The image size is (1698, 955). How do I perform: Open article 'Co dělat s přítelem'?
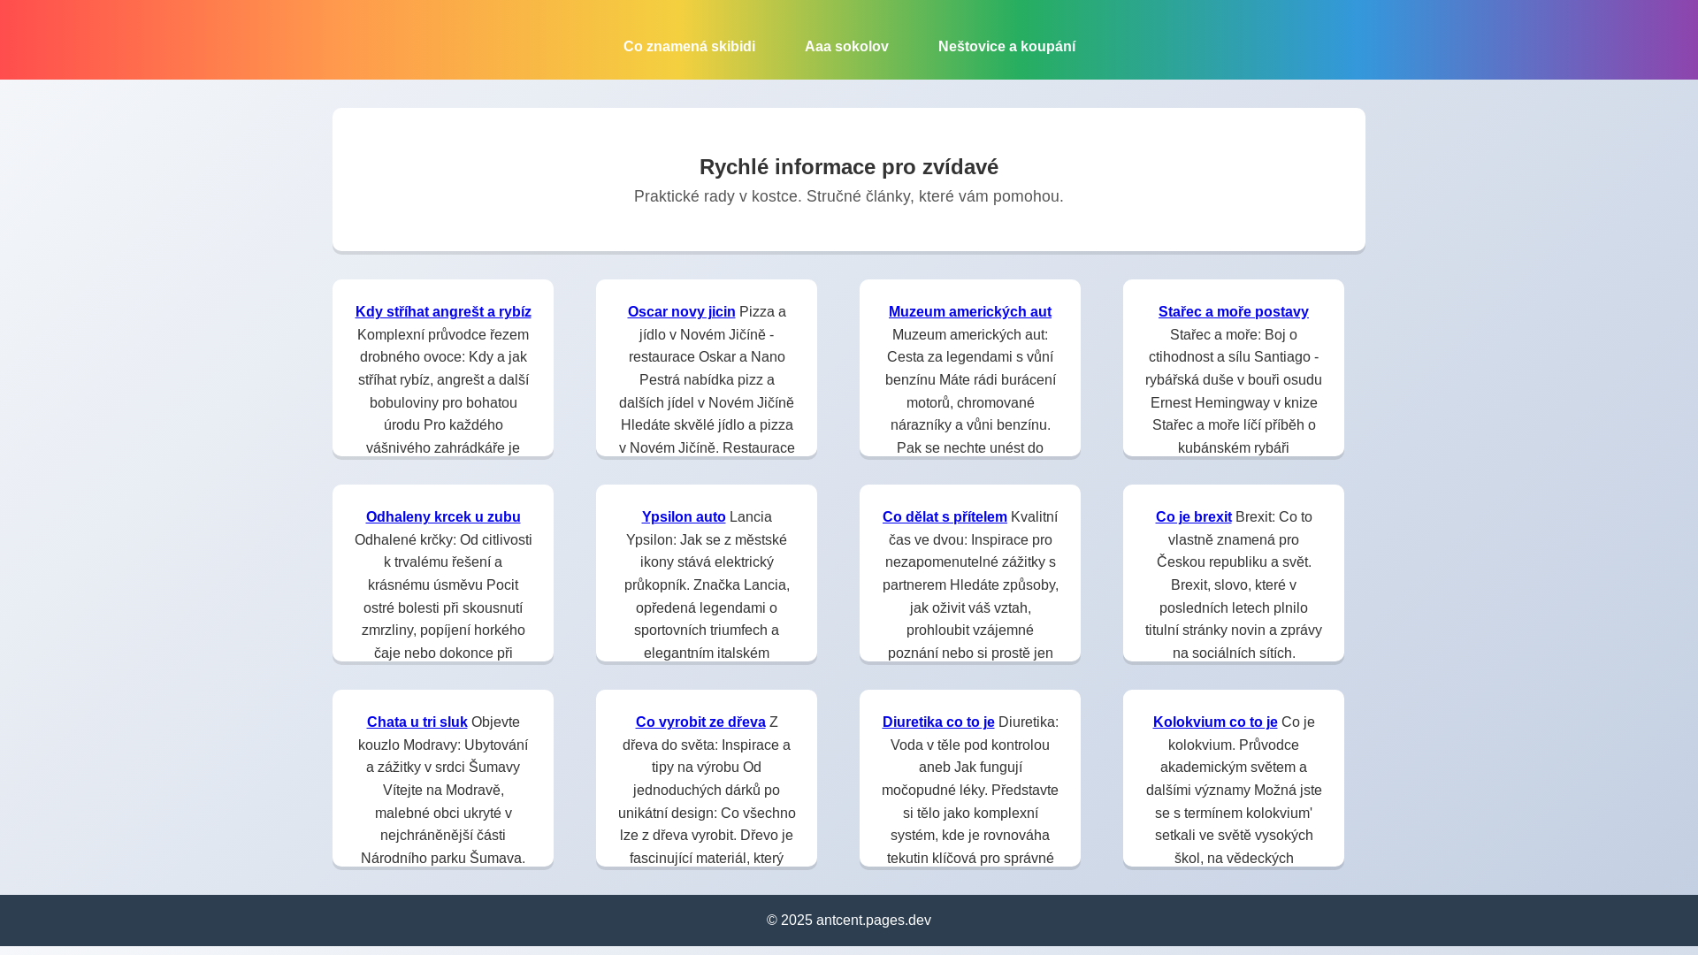tap(945, 516)
